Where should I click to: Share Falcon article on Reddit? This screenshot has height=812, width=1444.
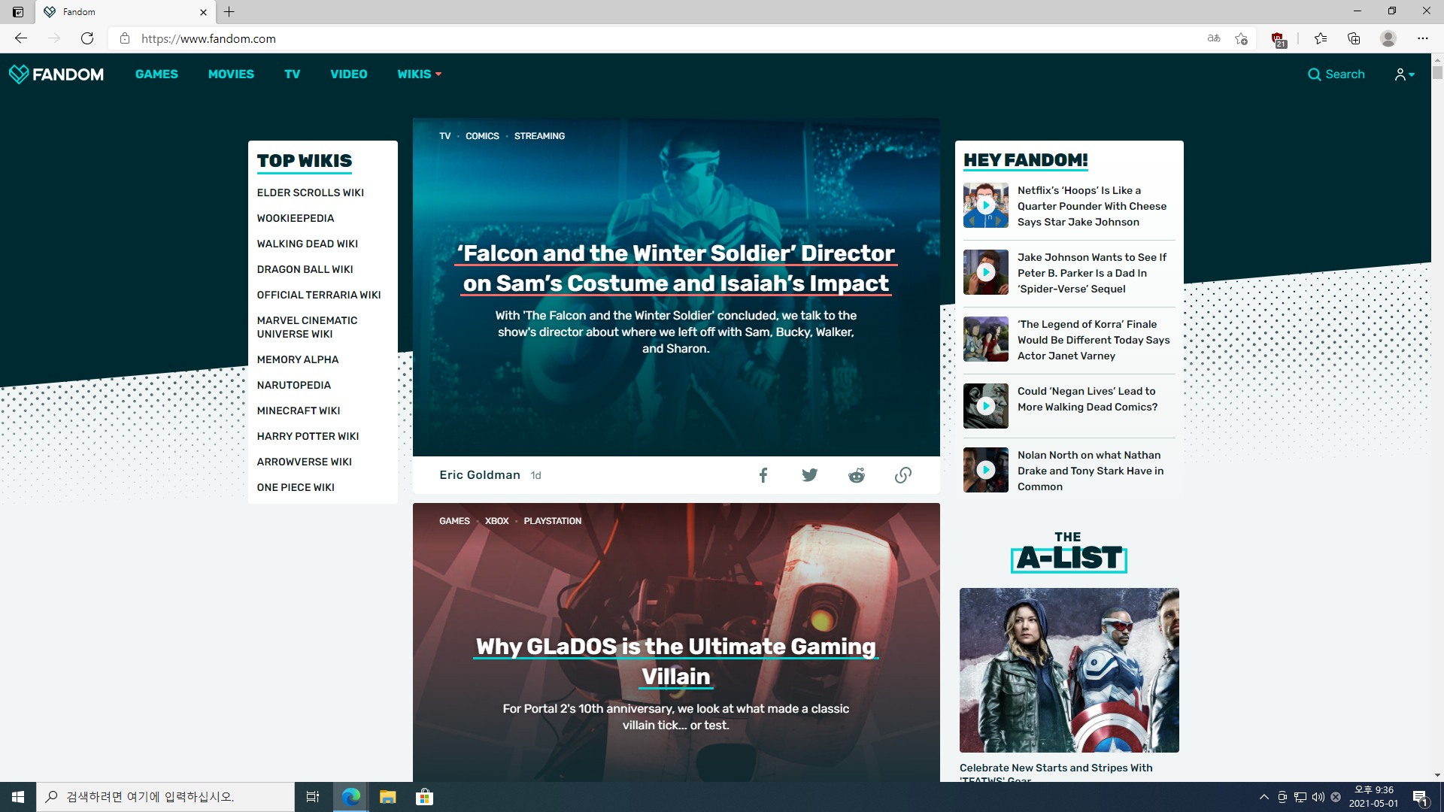click(x=857, y=475)
